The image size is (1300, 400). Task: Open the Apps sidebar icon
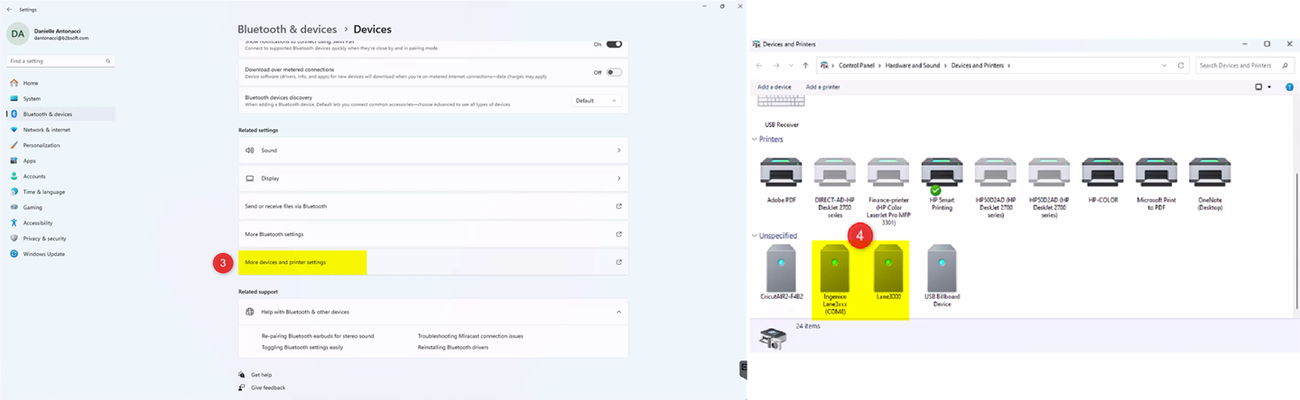[x=14, y=160]
